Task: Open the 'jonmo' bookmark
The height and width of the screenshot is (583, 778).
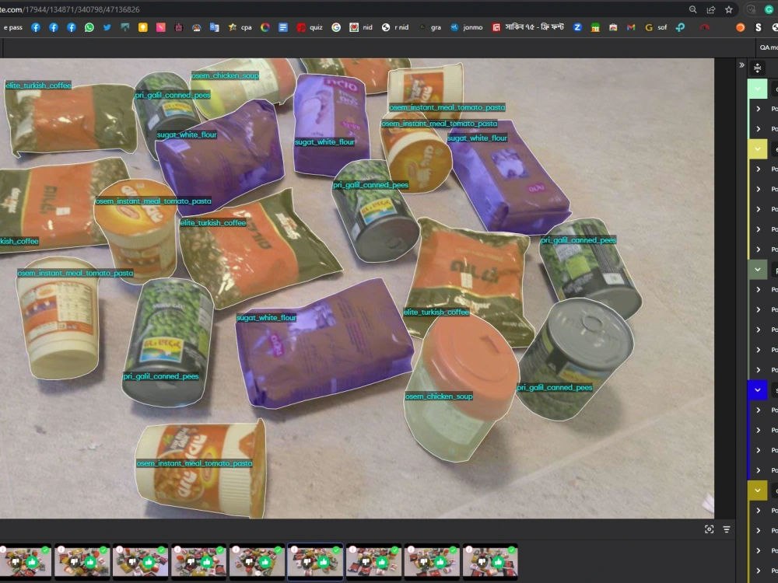Action: point(466,27)
